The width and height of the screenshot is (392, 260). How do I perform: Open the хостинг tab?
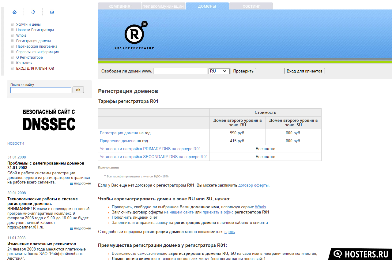click(x=251, y=6)
